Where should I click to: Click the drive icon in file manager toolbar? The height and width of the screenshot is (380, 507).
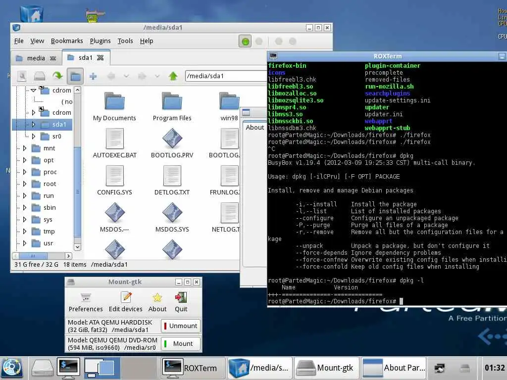[x=40, y=76]
